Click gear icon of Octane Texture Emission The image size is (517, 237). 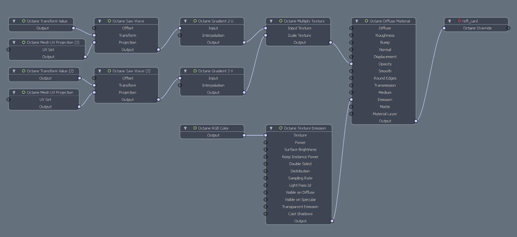point(281,128)
